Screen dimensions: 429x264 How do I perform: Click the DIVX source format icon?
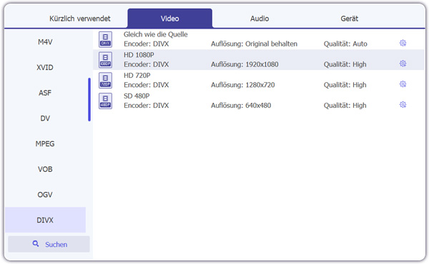point(105,39)
